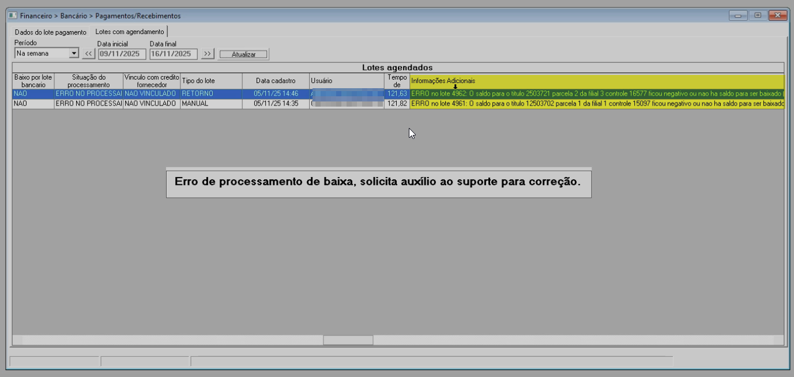Click ERRO NO PROCESSA cell in MANUAL row

tap(89, 104)
